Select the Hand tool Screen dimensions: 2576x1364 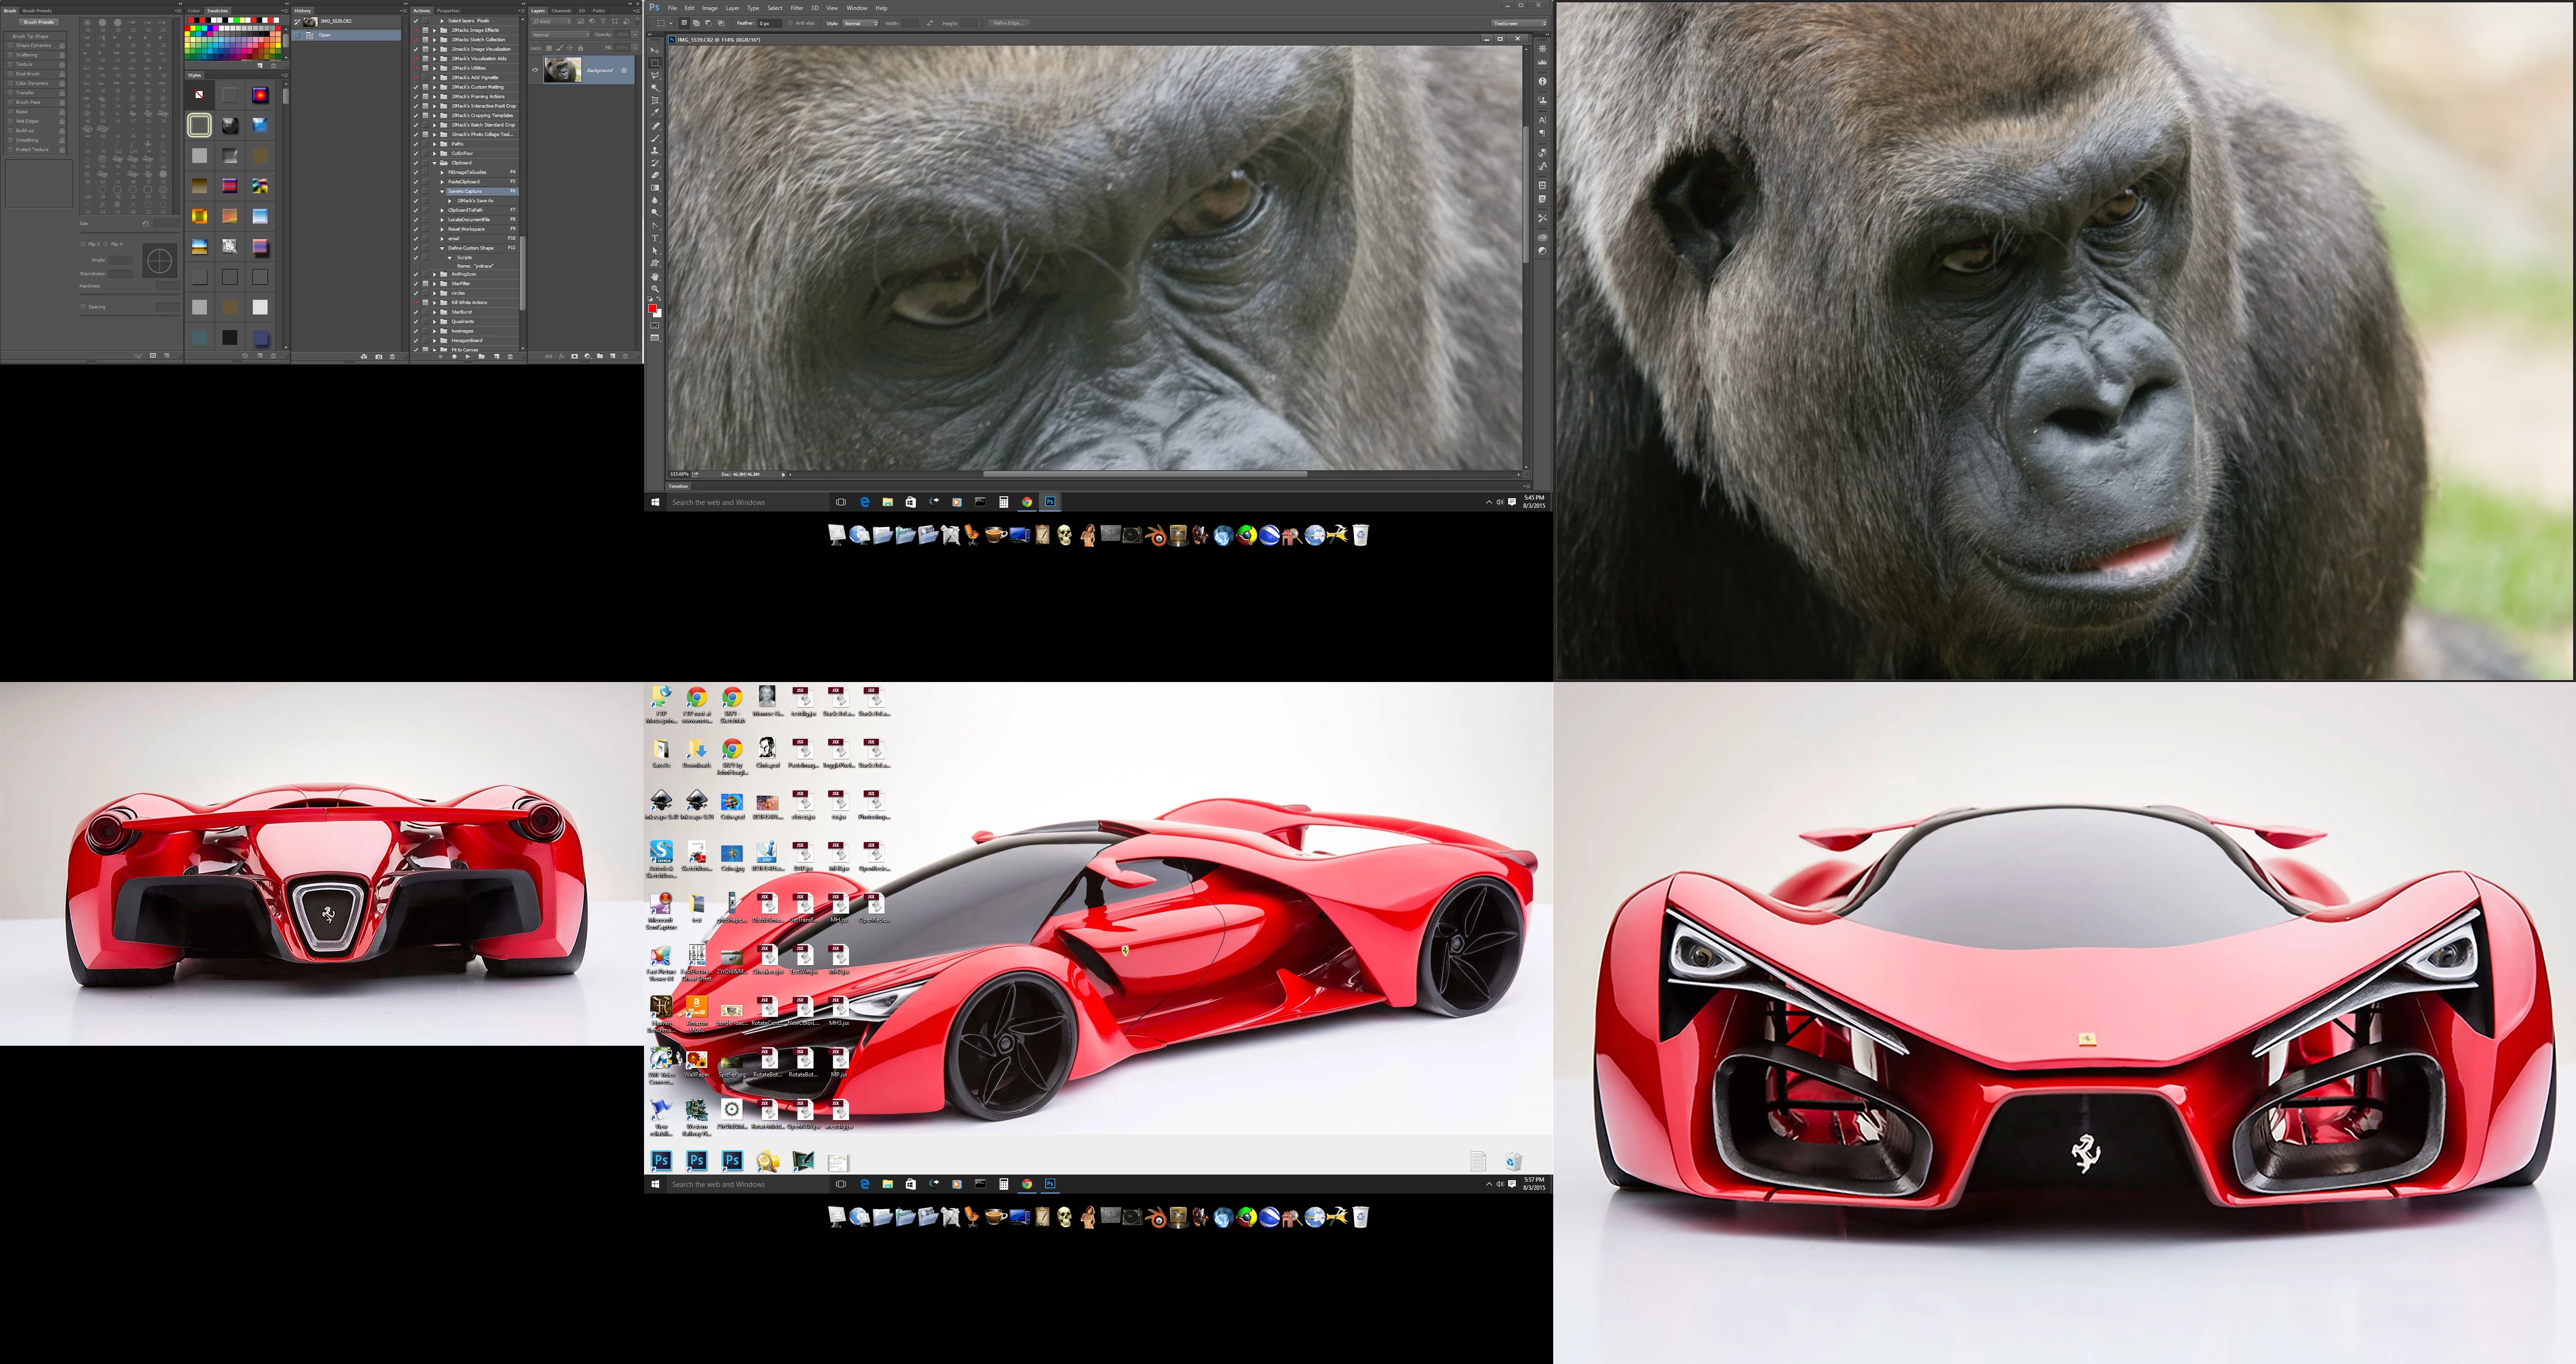click(x=655, y=276)
